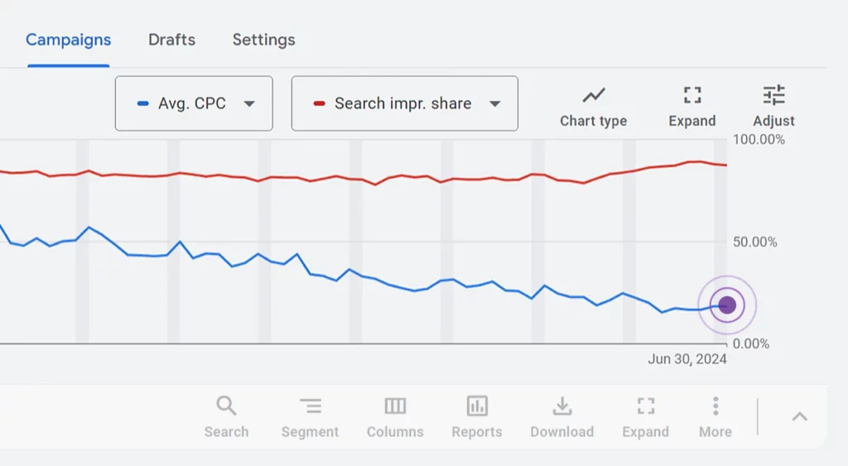Click the Columns icon
Screen dimensions: 848x466
click(395, 406)
